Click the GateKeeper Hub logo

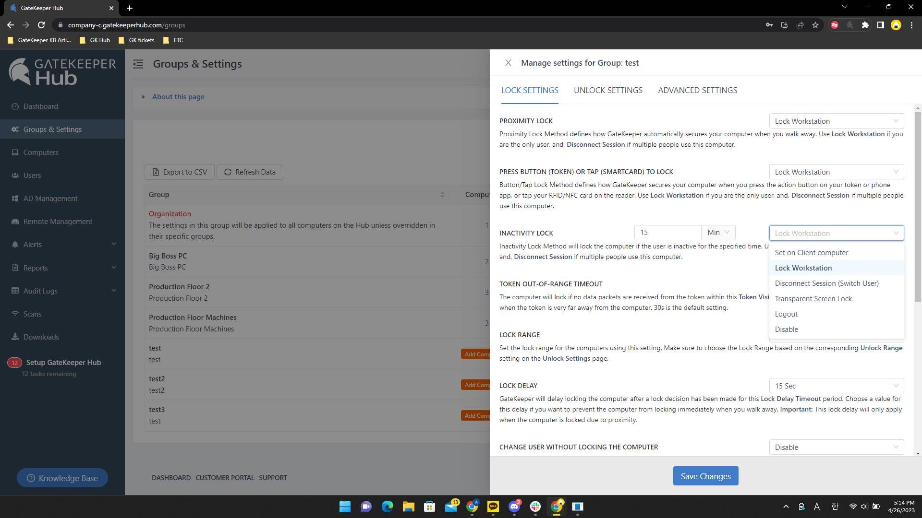tap(62, 71)
